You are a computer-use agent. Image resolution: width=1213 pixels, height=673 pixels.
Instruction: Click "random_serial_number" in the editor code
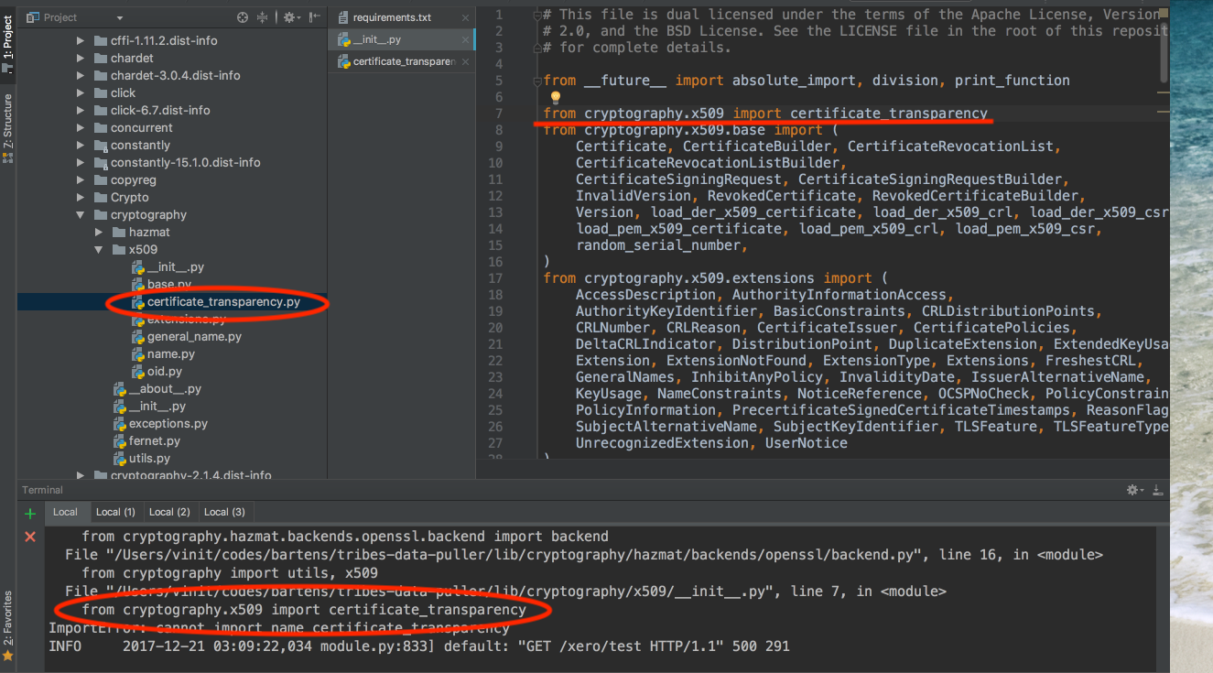[658, 245]
